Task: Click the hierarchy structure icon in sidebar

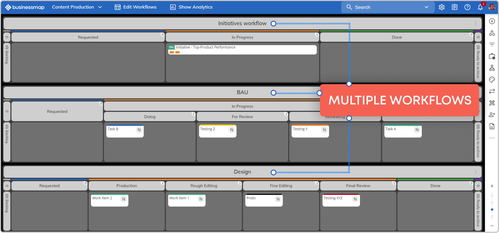Action: tap(492, 68)
